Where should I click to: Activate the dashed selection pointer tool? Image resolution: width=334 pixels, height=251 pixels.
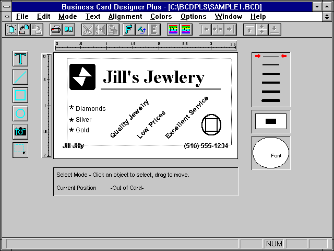[20, 150]
